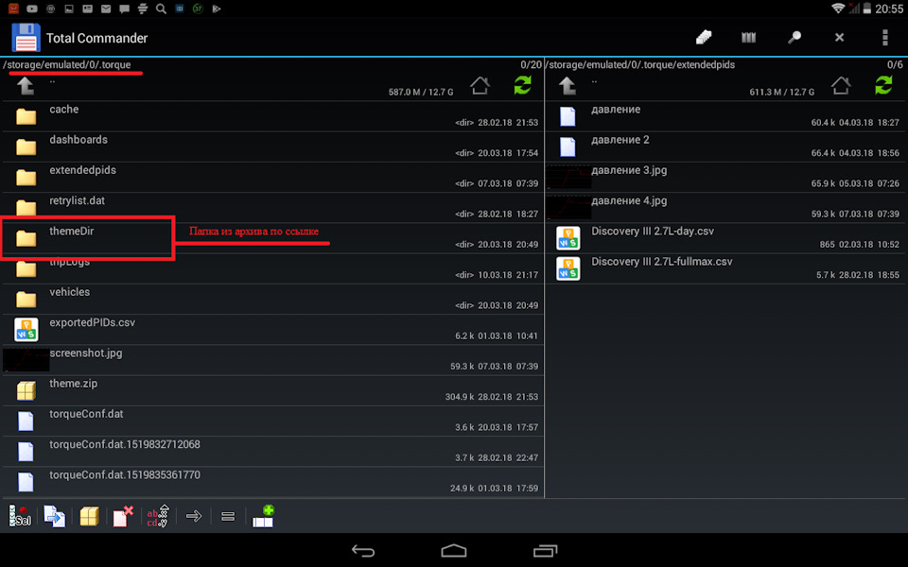This screenshot has width=908, height=567.
Task: Open the retrylist.dat folder
Action: point(273,208)
